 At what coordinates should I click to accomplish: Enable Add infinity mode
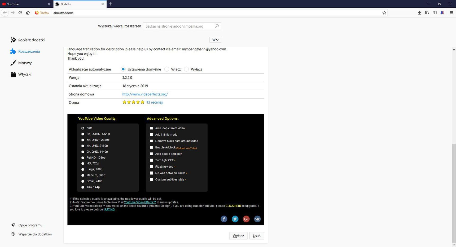(x=151, y=135)
